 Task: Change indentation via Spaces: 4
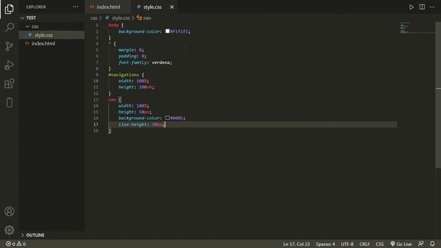325,244
